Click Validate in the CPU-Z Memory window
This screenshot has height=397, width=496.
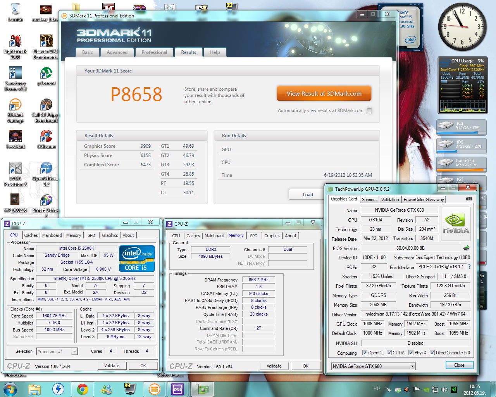point(274,366)
